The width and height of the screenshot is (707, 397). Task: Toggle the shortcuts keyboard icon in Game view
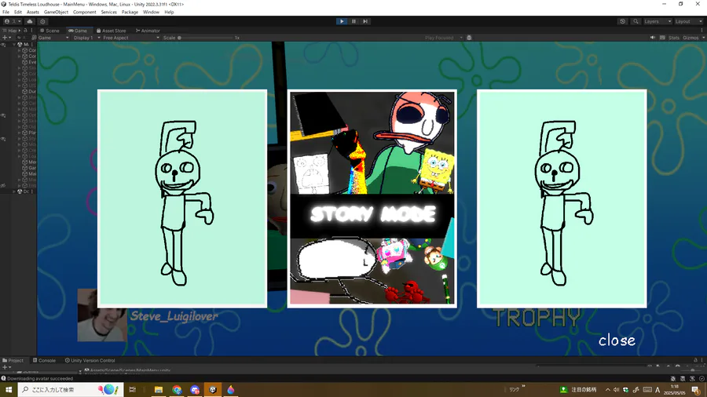coord(662,38)
